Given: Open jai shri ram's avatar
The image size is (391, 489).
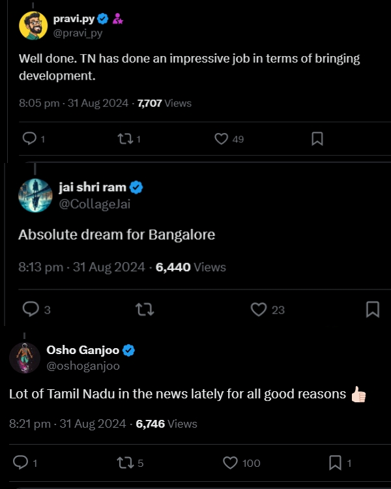Looking at the screenshot, I should (x=35, y=194).
